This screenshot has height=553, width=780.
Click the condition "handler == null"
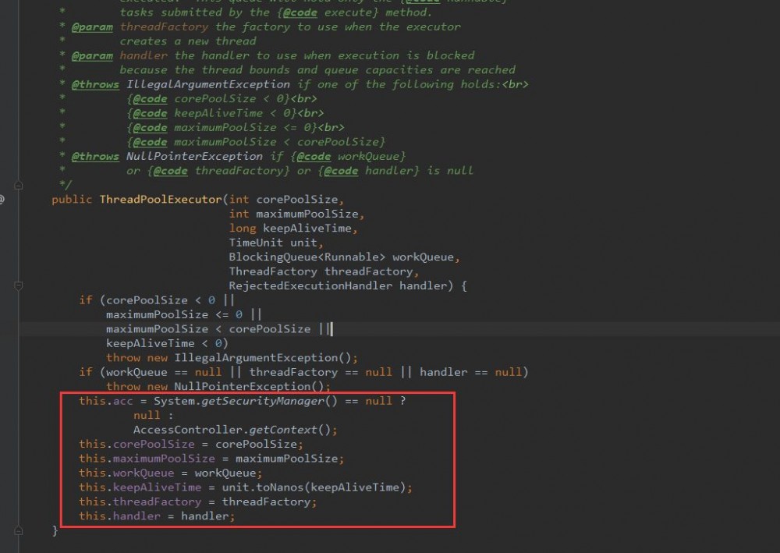click(x=470, y=373)
